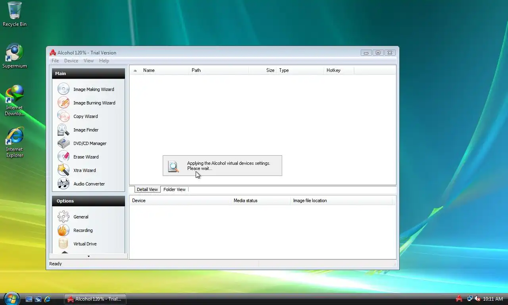The image size is (508, 305).
Task: Click the taskbar clock showing 10:11 AM
Action: click(493, 299)
